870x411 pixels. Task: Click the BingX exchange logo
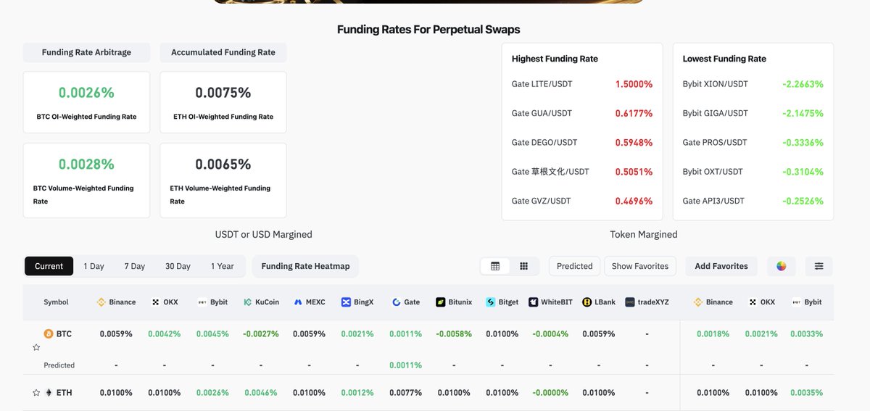[x=346, y=302]
